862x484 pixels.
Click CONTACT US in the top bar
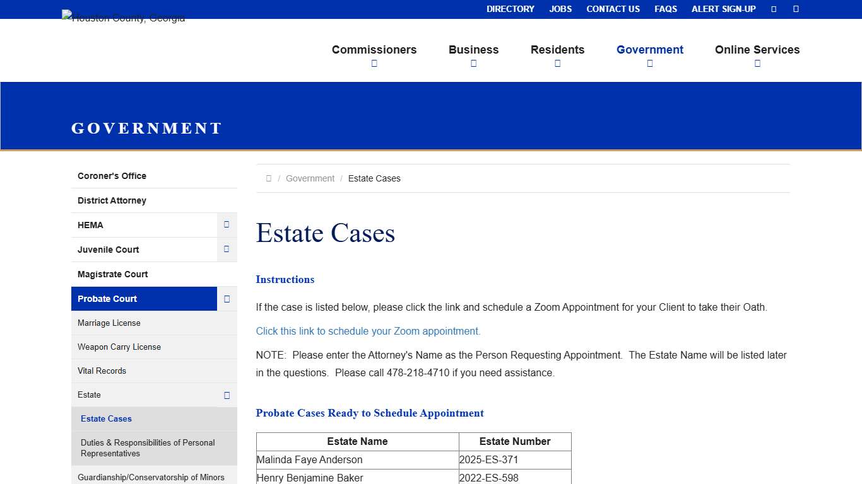(x=613, y=9)
